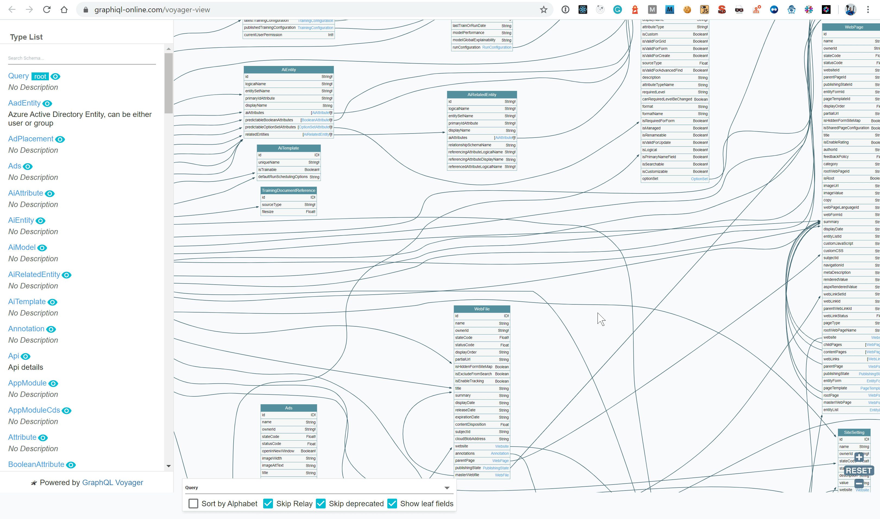Open the Chrome three-dot menu
The height and width of the screenshot is (519, 880).
[868, 10]
